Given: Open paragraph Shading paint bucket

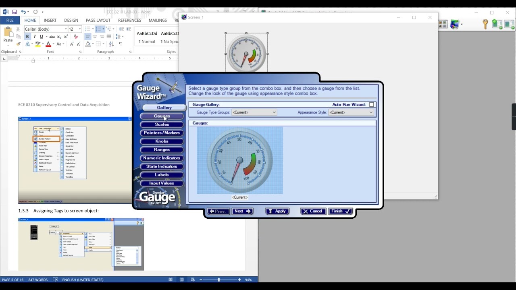Looking at the screenshot, I should (88, 44).
